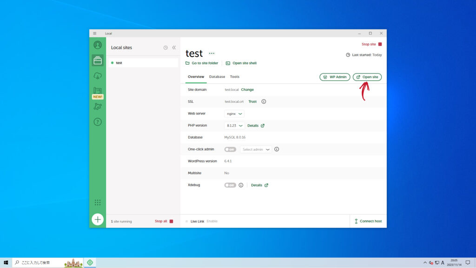Select the test site in the sites list
Image resolution: width=476 pixels, height=268 pixels.
[x=143, y=63]
